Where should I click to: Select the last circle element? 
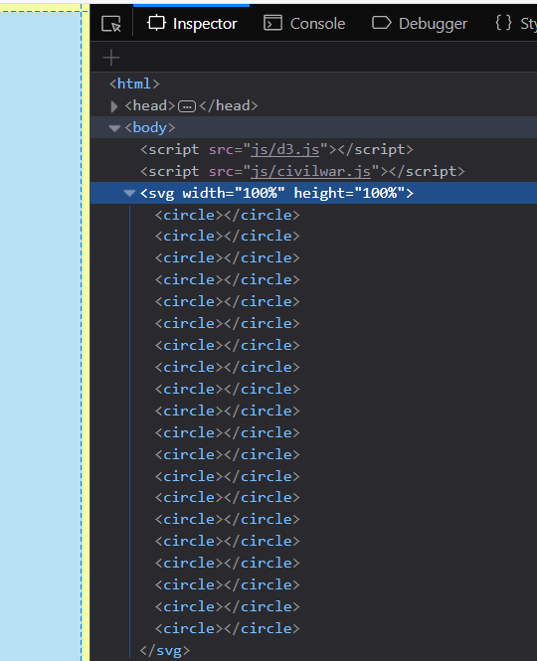click(227, 628)
